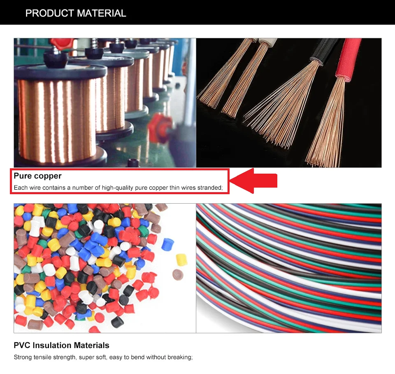Open the copper wire spools photo
The image size is (395, 374).
click(105, 103)
